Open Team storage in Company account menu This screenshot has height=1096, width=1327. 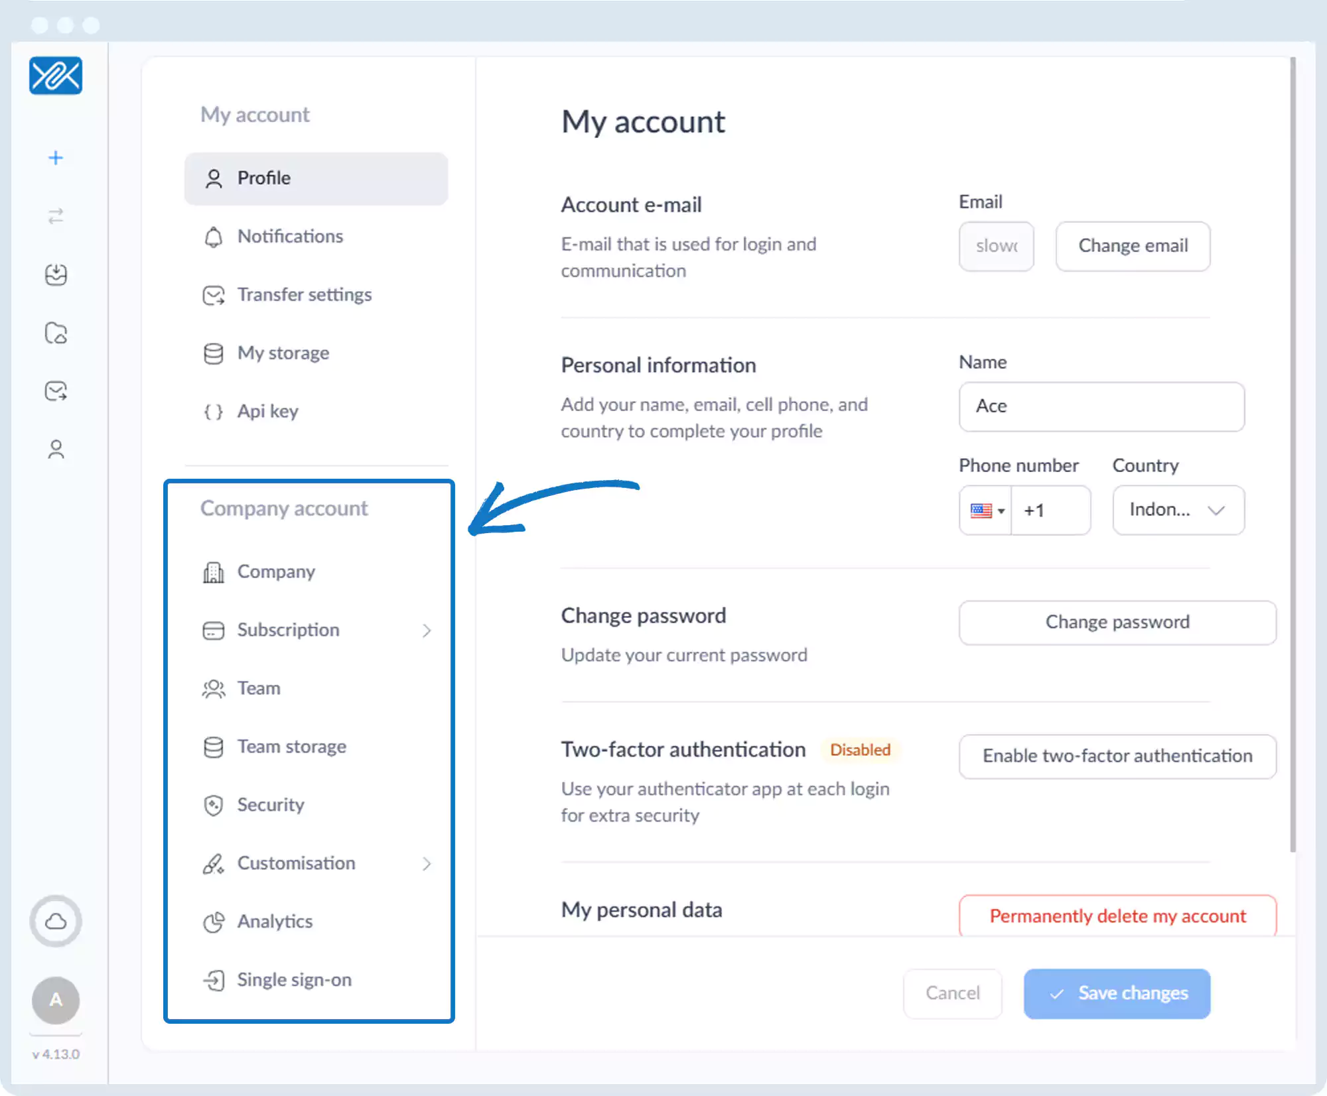[x=291, y=747]
